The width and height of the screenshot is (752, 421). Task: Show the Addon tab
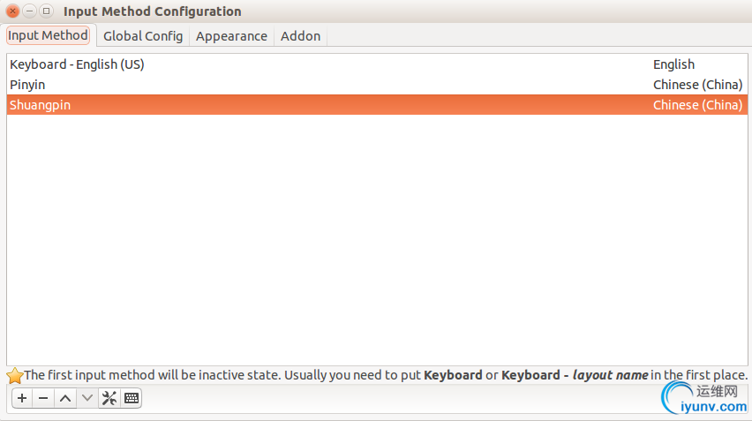coord(300,36)
